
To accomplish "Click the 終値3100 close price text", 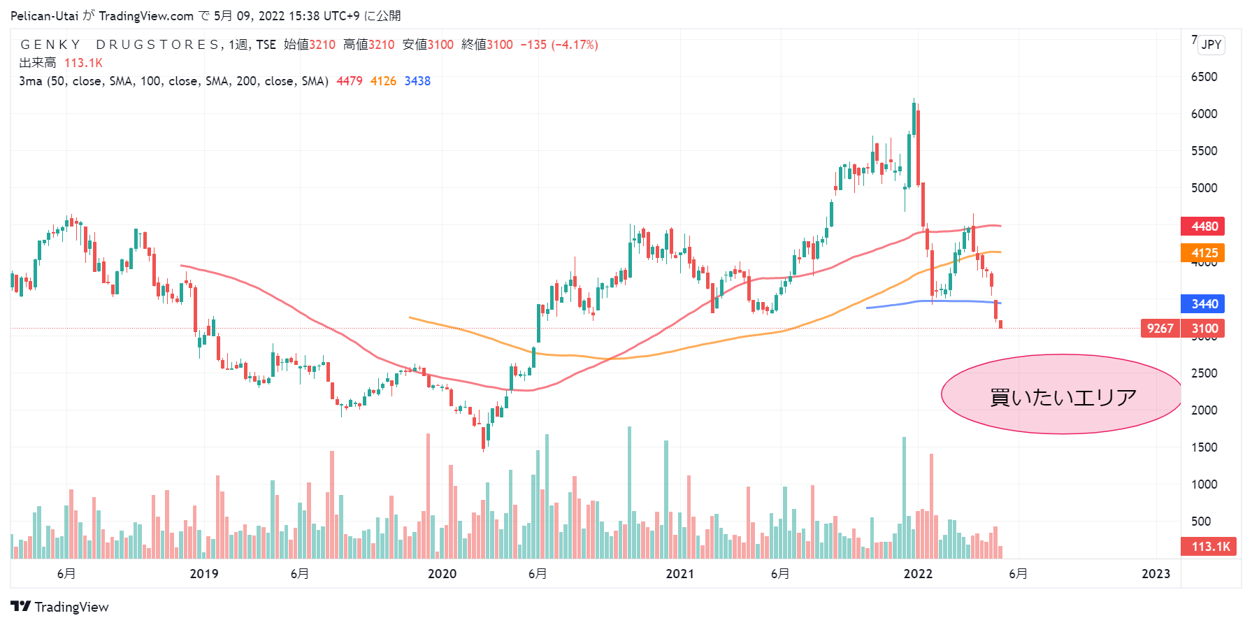I will click(x=487, y=45).
